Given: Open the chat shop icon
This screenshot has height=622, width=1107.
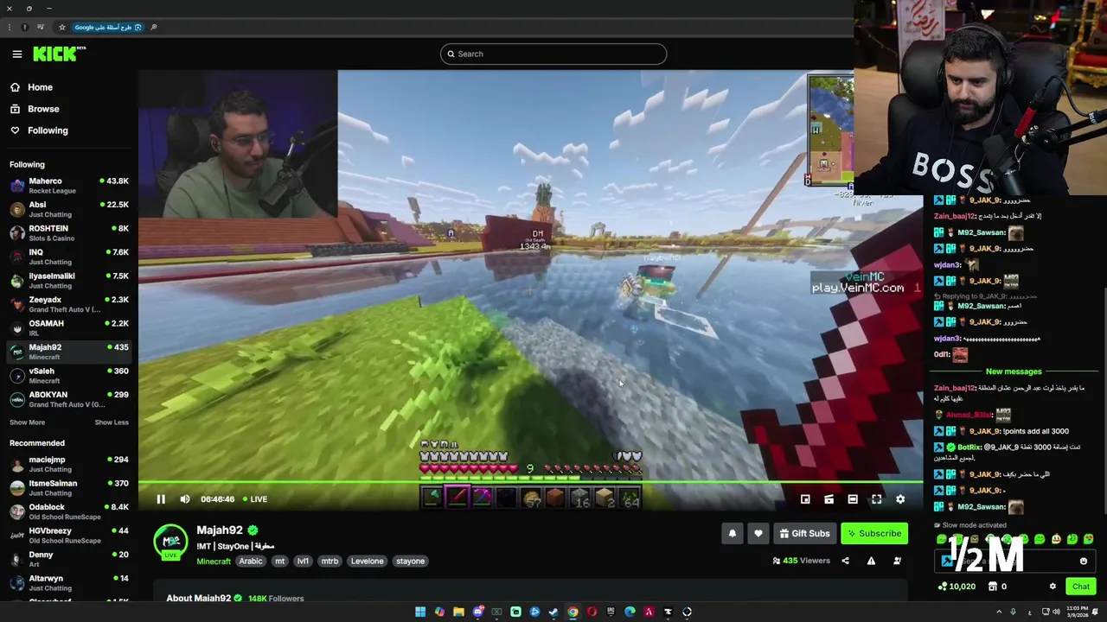Looking at the screenshot, I should (993, 587).
